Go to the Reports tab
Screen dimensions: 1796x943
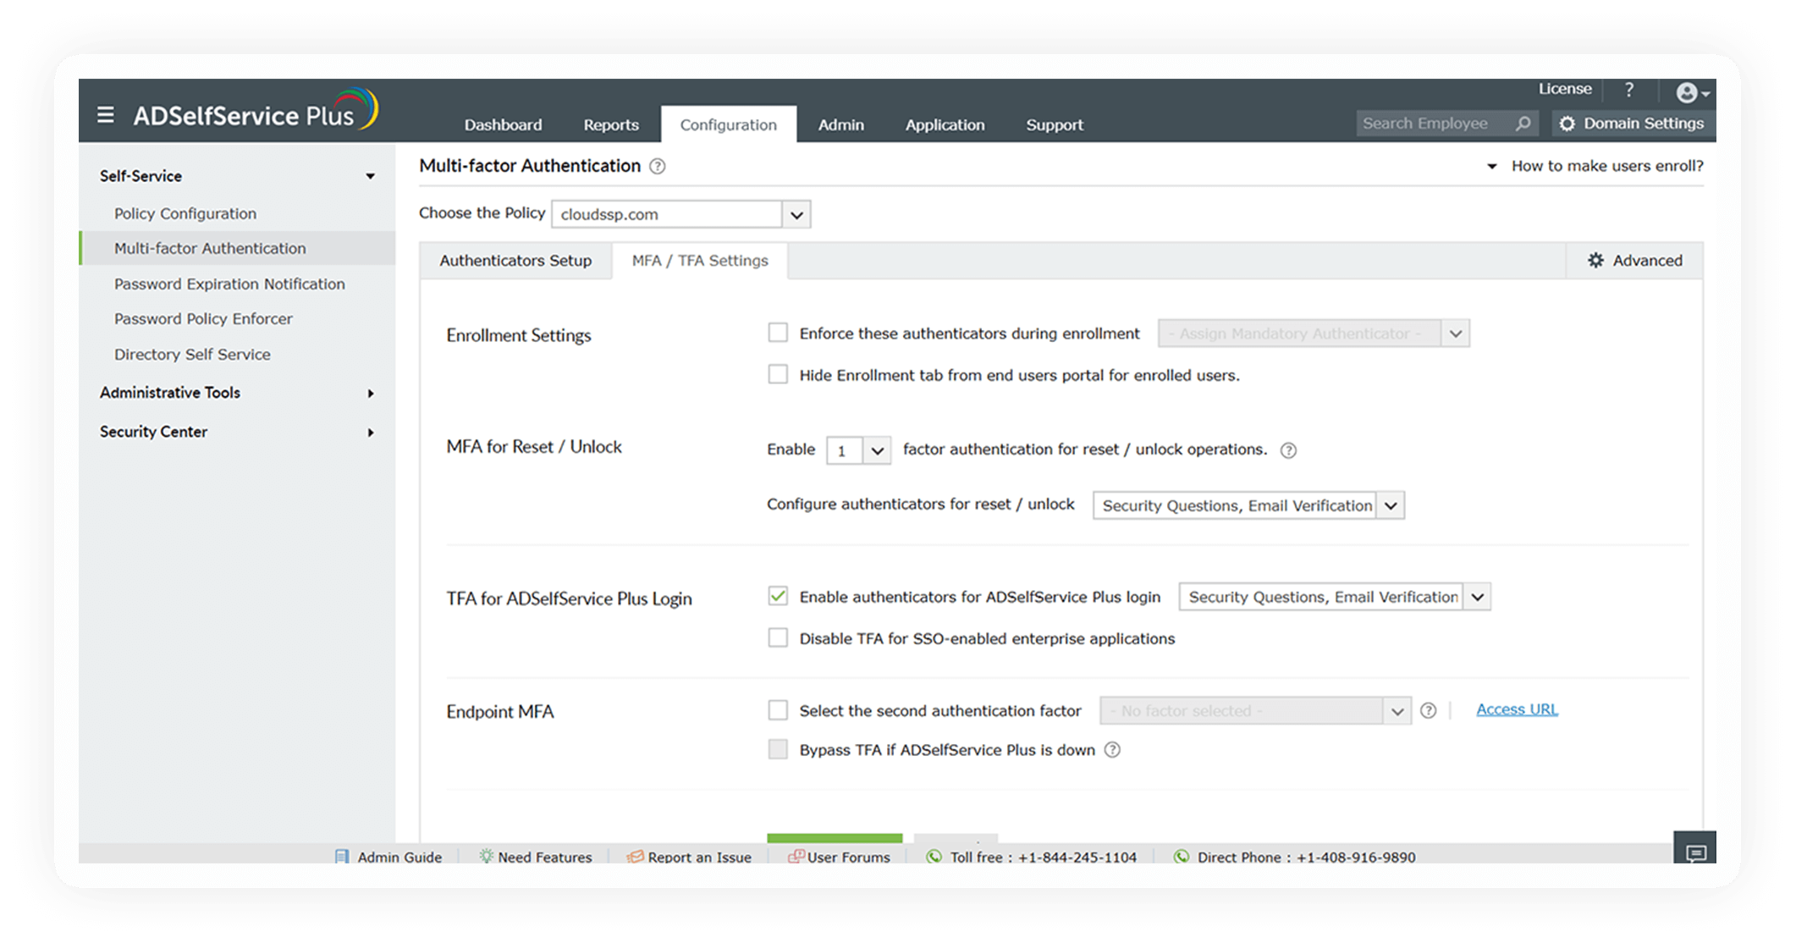click(611, 124)
